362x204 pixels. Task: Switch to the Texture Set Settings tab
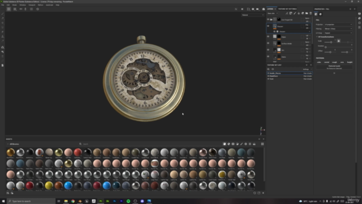(287, 9)
